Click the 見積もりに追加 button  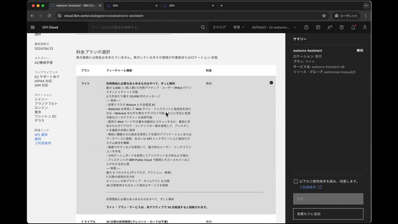328,214
